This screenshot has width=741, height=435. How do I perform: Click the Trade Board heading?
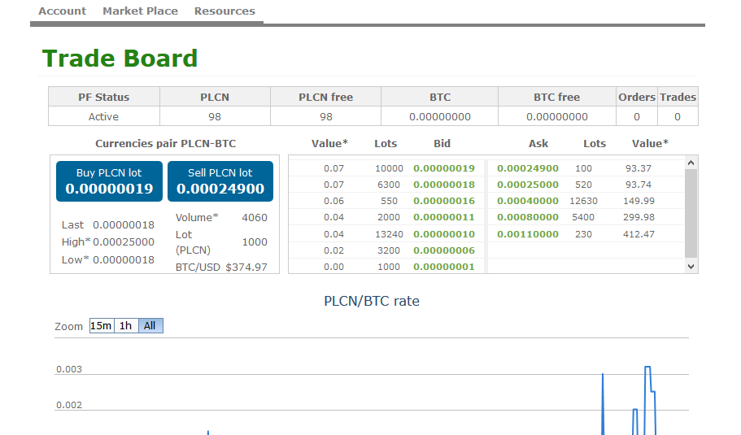coord(120,59)
